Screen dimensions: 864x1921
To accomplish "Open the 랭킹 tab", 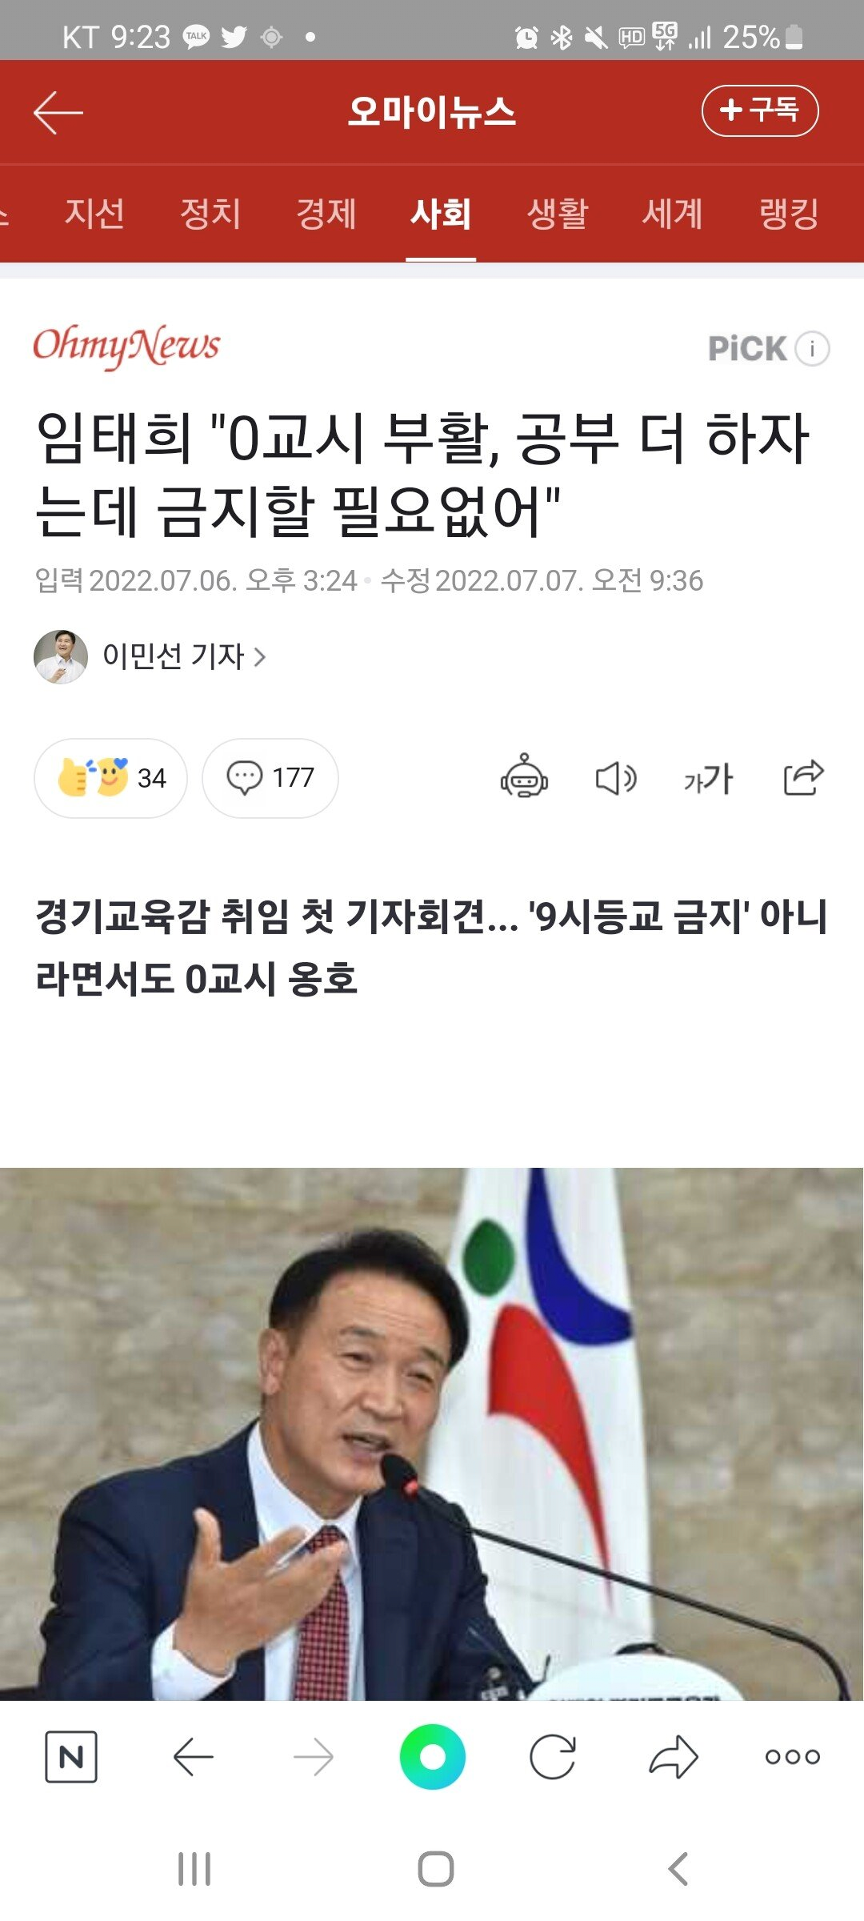I will click(788, 214).
